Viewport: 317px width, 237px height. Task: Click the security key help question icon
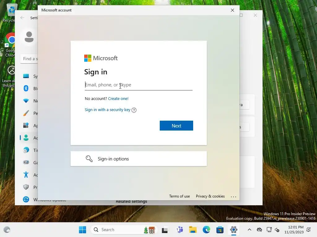134,110
